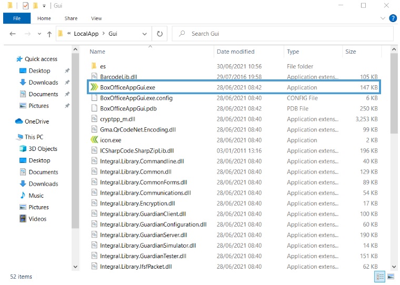Select Integral.Library.Communications.dll file
Viewport: 400px width, 285px height.
pyautogui.click(x=145, y=193)
